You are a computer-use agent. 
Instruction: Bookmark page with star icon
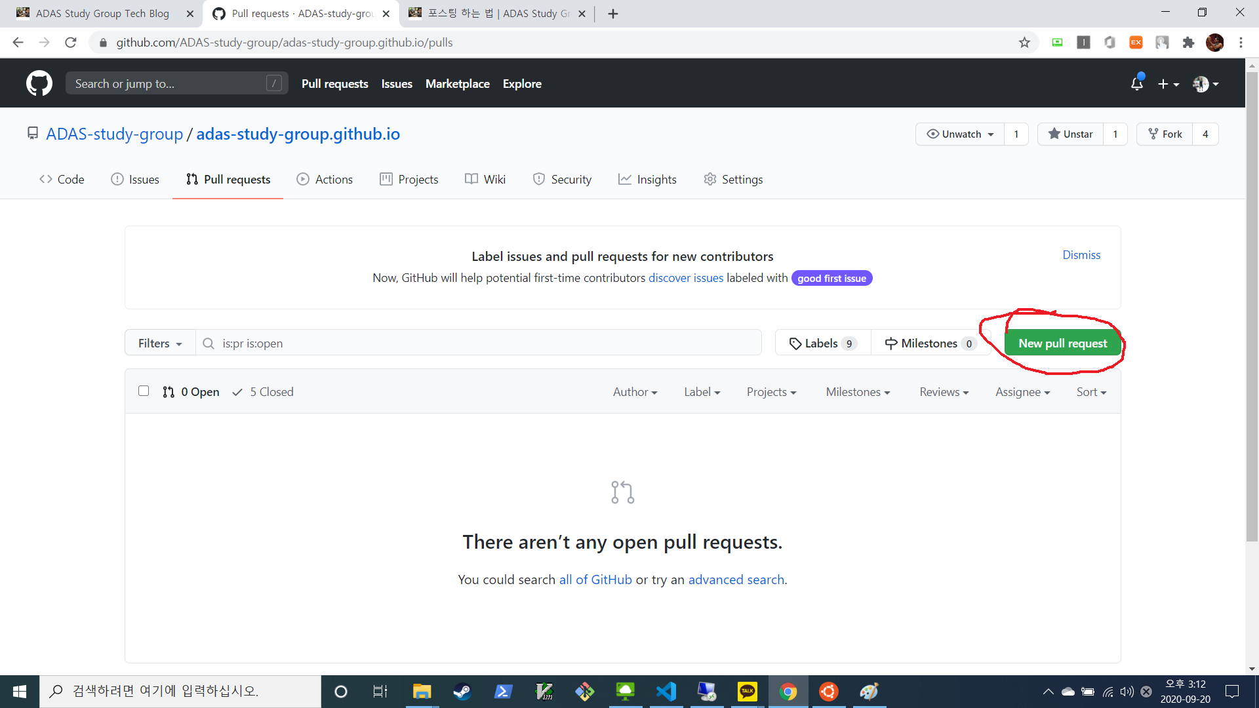1024,43
